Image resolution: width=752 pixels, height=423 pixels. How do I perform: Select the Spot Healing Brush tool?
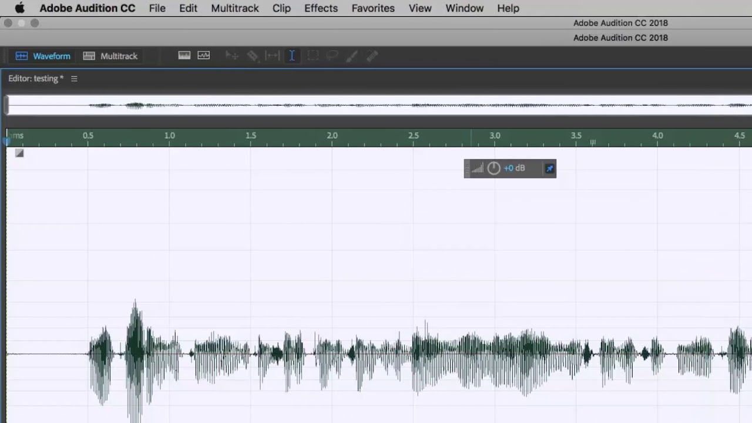372,56
